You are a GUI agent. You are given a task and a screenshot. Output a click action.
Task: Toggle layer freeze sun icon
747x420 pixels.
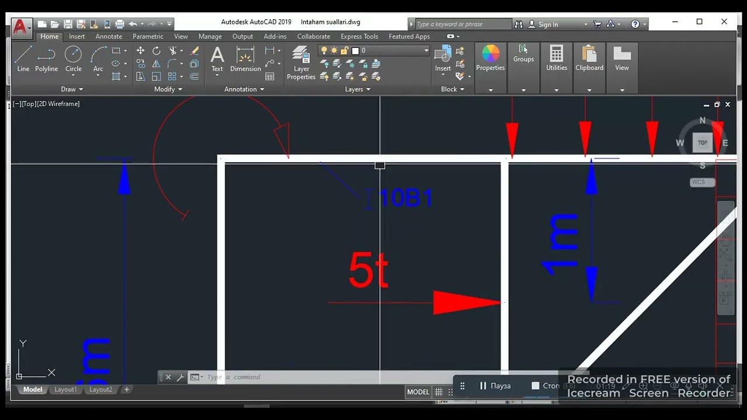(334, 51)
